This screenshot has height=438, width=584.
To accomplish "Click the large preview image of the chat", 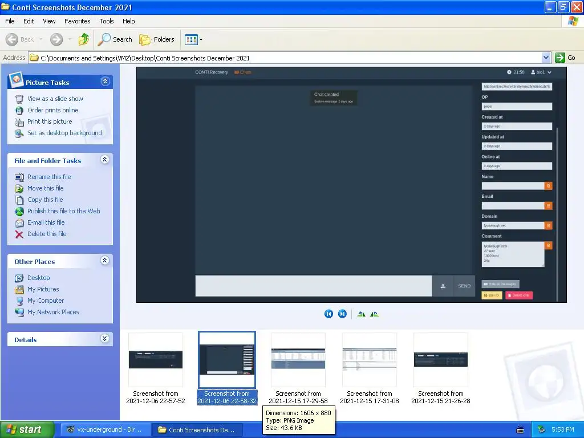I will pyautogui.click(x=351, y=185).
